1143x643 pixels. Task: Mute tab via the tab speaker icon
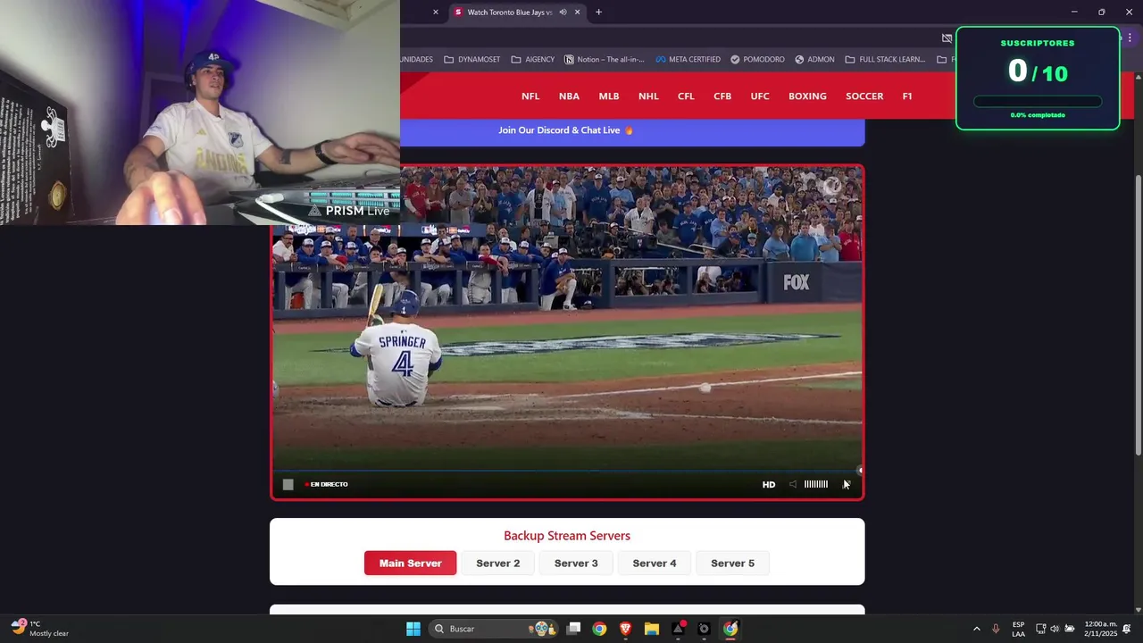[563, 13]
